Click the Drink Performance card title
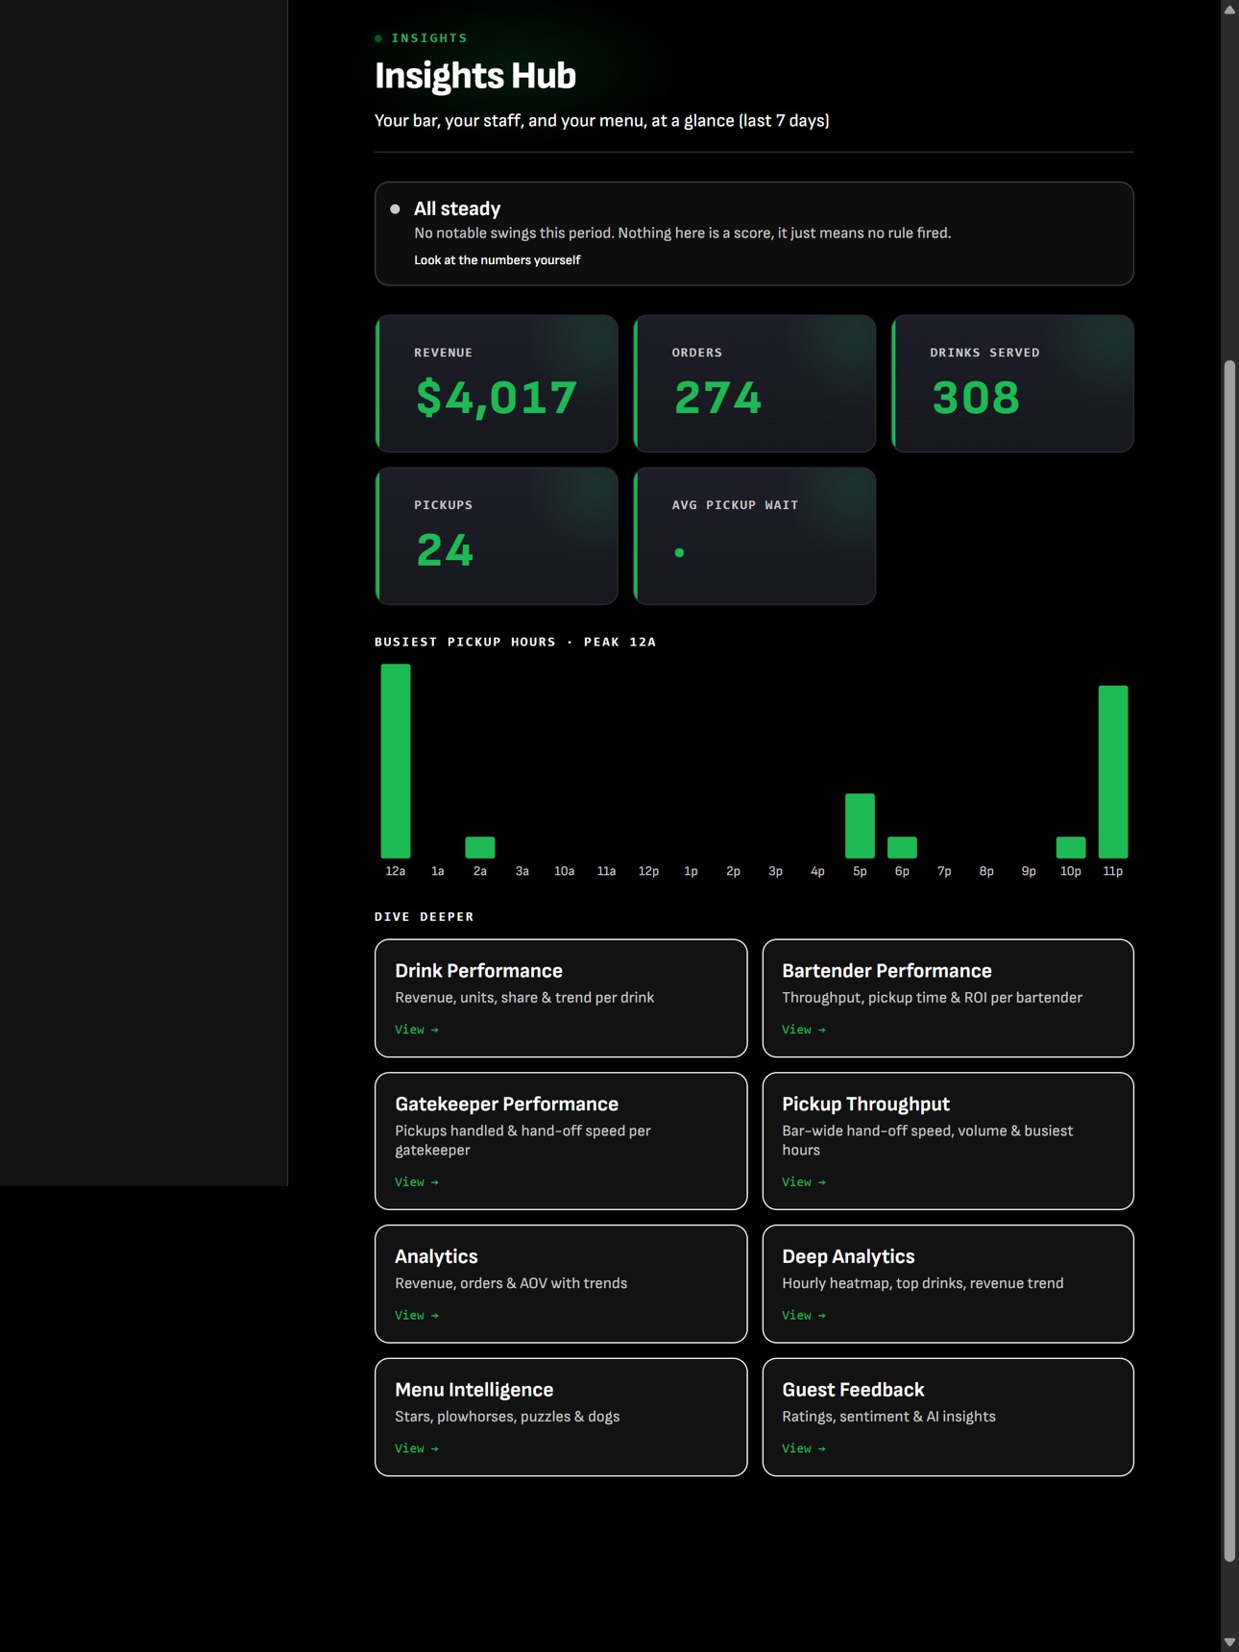The height and width of the screenshot is (1652, 1239). (x=478, y=971)
